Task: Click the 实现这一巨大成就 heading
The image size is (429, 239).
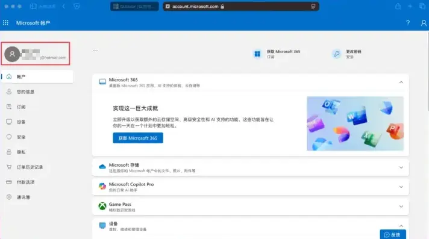Action: pyautogui.click(x=136, y=108)
